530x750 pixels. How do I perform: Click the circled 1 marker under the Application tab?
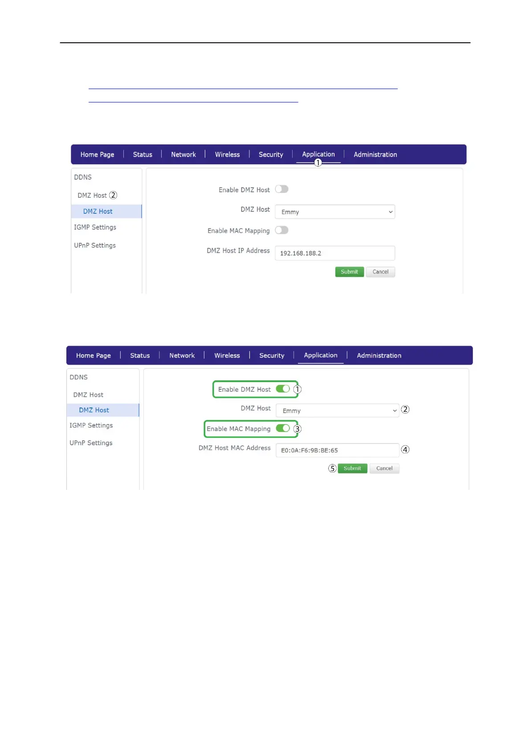coord(318,163)
